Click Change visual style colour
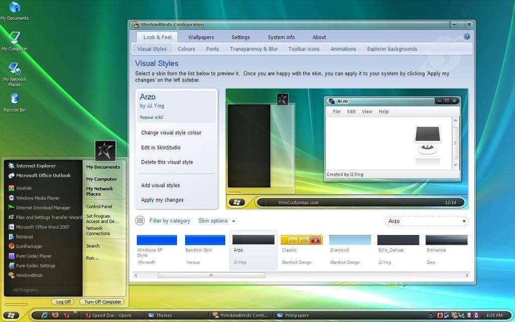The width and height of the screenshot is (515, 322). point(171,133)
